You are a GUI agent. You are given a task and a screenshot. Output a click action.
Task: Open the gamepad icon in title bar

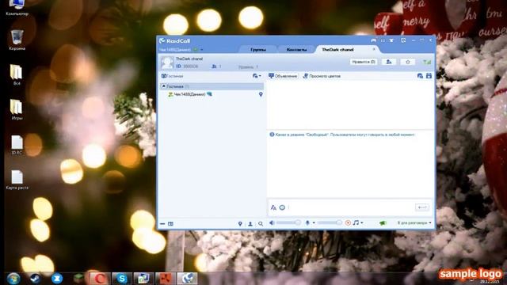coord(373,40)
